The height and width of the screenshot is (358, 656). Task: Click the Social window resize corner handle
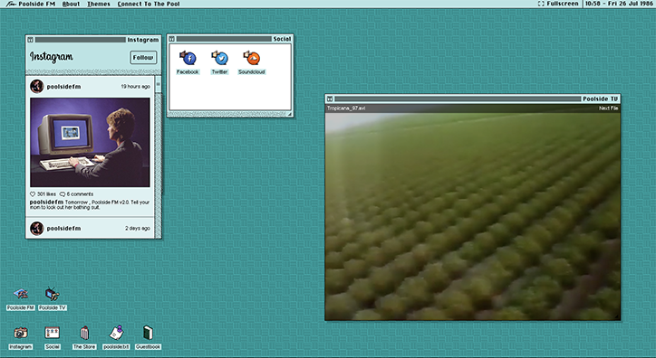289,114
